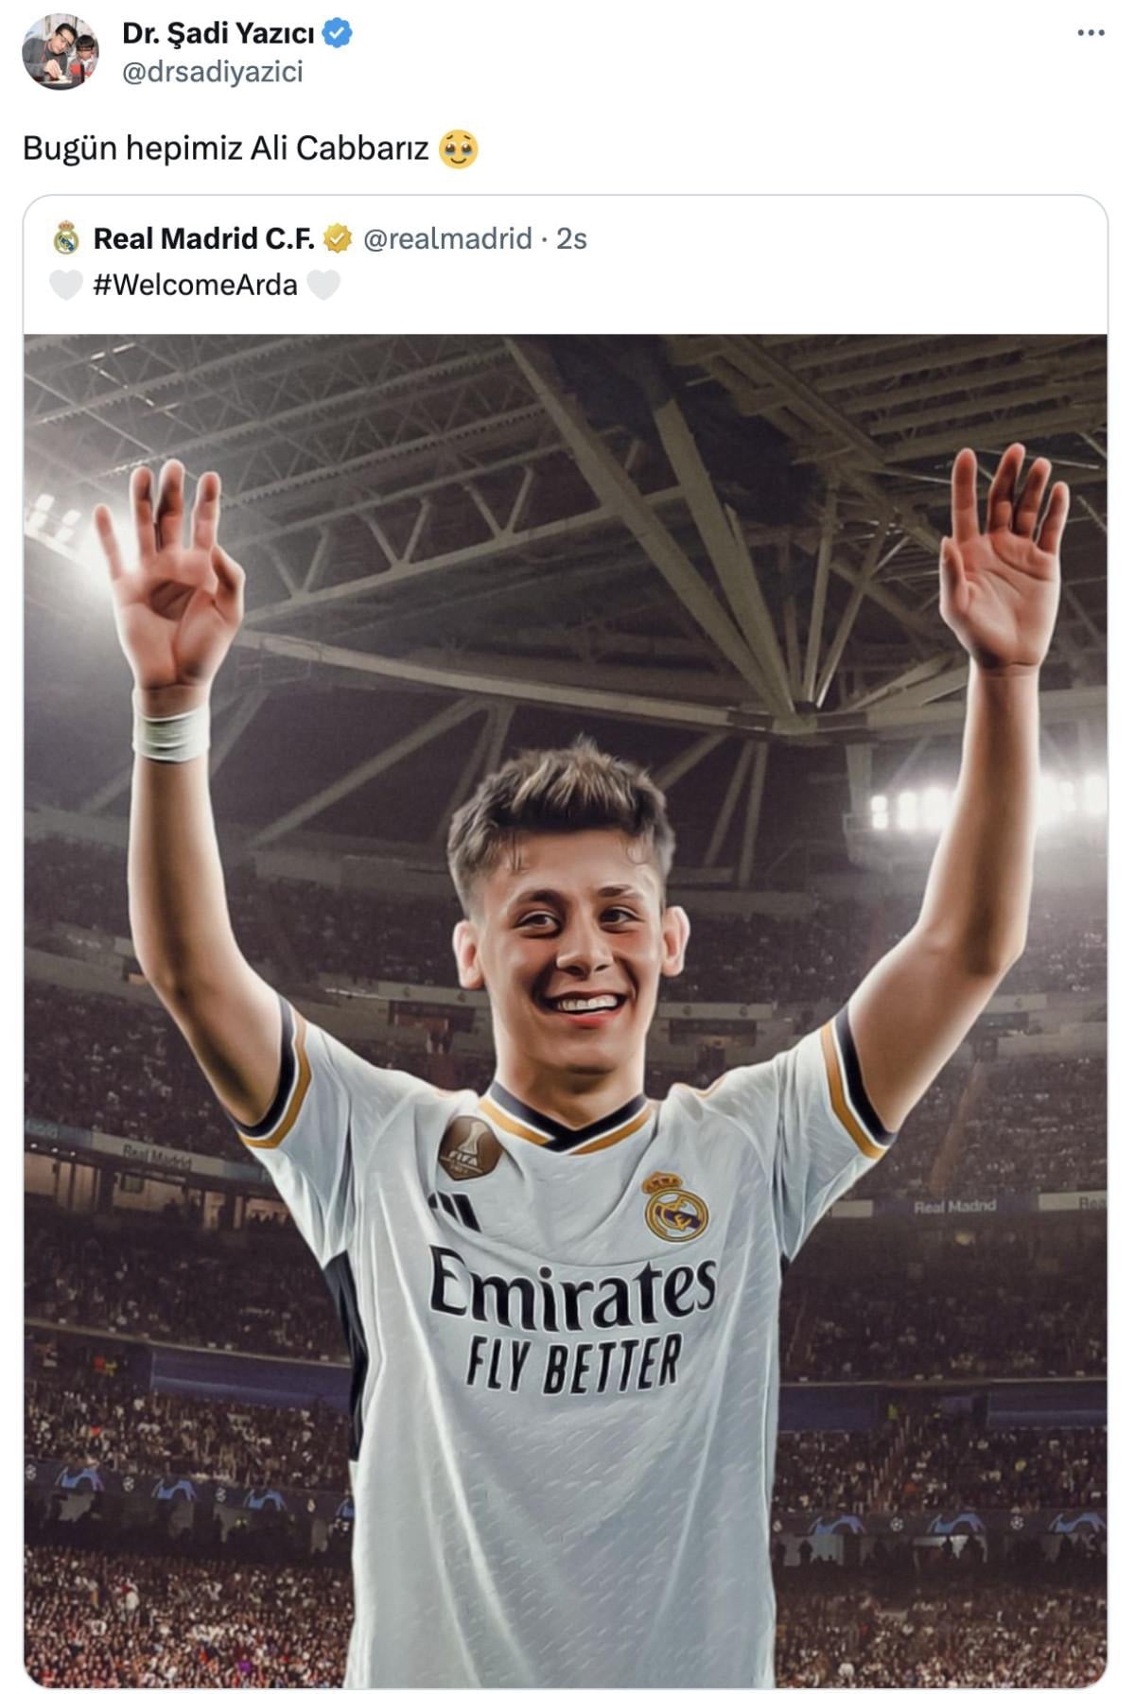Open the @drsadiyazici handle

tap(213, 72)
